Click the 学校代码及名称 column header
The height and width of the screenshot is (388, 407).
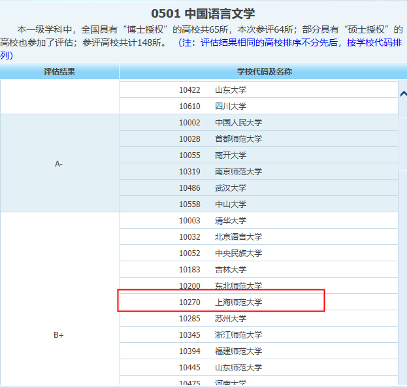pyautogui.click(x=264, y=71)
